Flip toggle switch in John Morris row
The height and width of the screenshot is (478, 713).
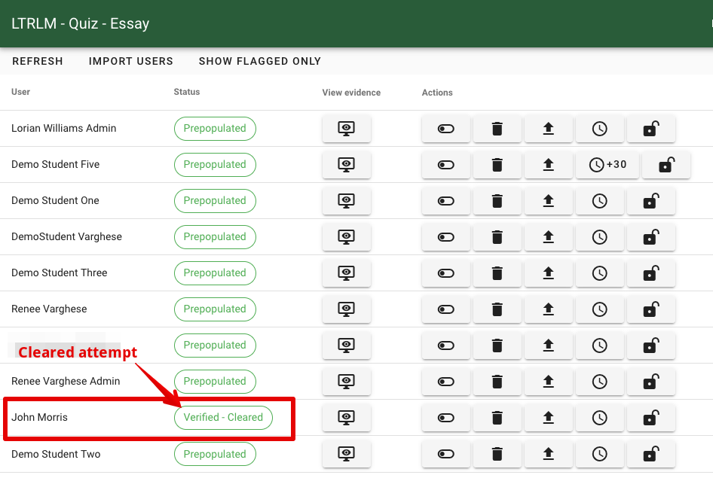(446, 418)
